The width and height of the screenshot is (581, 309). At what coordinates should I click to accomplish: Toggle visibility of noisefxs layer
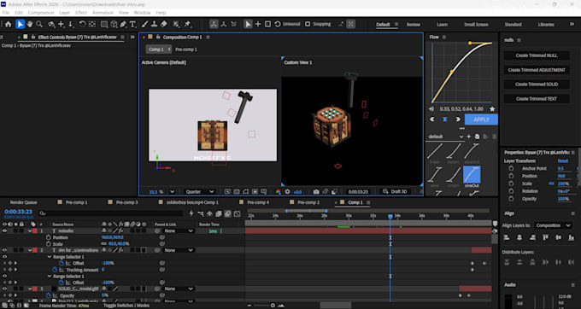4,231
